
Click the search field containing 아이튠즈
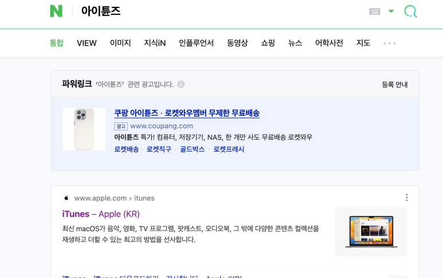[221, 11]
